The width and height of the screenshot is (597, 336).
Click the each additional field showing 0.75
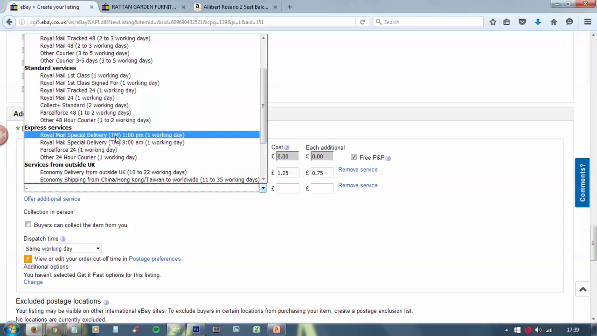click(322, 173)
